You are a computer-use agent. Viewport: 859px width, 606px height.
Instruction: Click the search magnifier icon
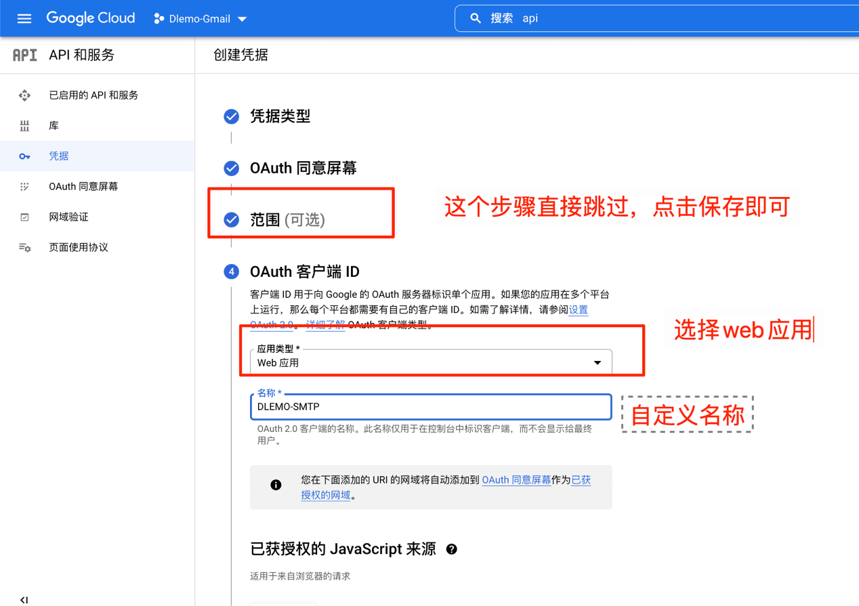476,18
